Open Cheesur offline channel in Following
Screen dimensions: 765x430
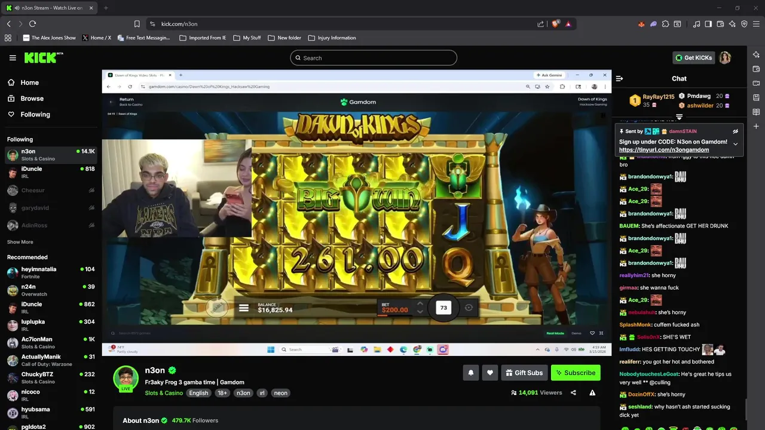pyautogui.click(x=51, y=190)
